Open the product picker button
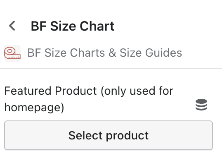222x163 pixels. click(x=109, y=135)
